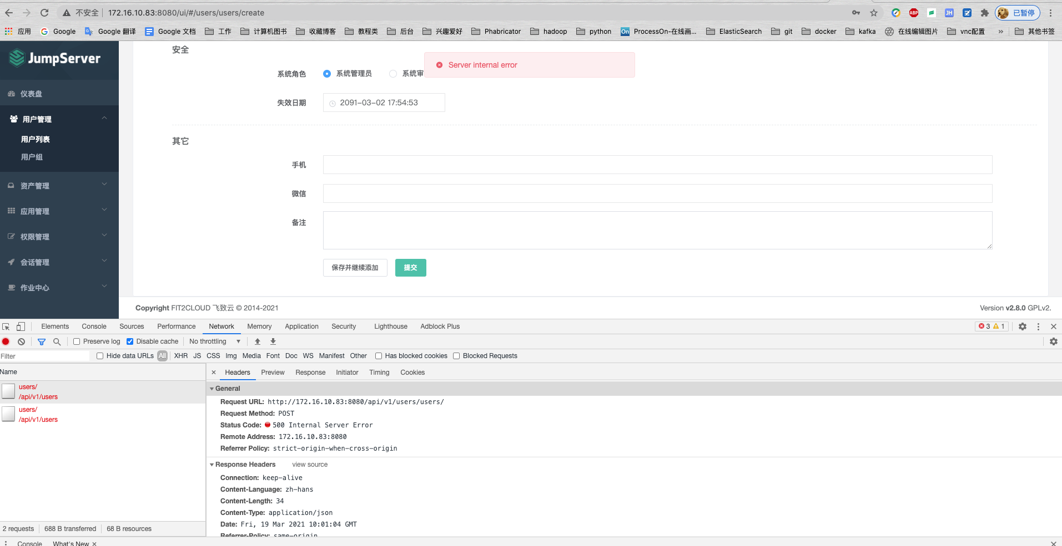
Task: Click the 保存并继续添加 button
Action: point(355,268)
